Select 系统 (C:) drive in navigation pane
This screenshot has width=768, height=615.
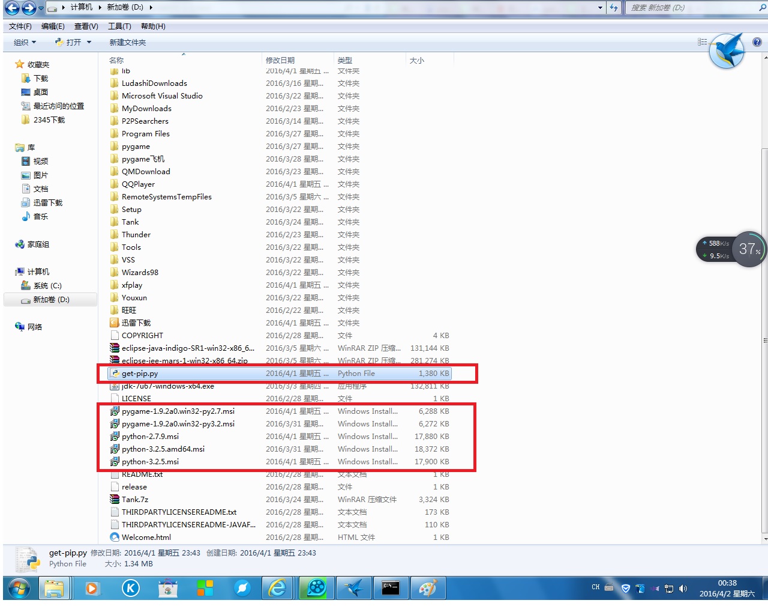(x=47, y=286)
